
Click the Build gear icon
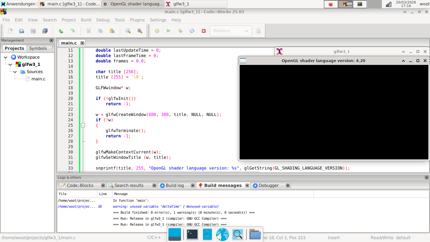tap(157, 31)
